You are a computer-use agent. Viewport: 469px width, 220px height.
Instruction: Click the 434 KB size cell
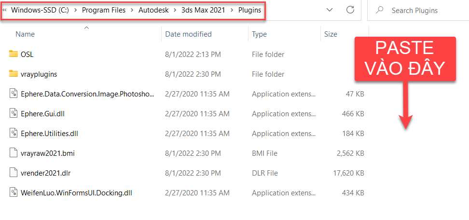(353, 192)
